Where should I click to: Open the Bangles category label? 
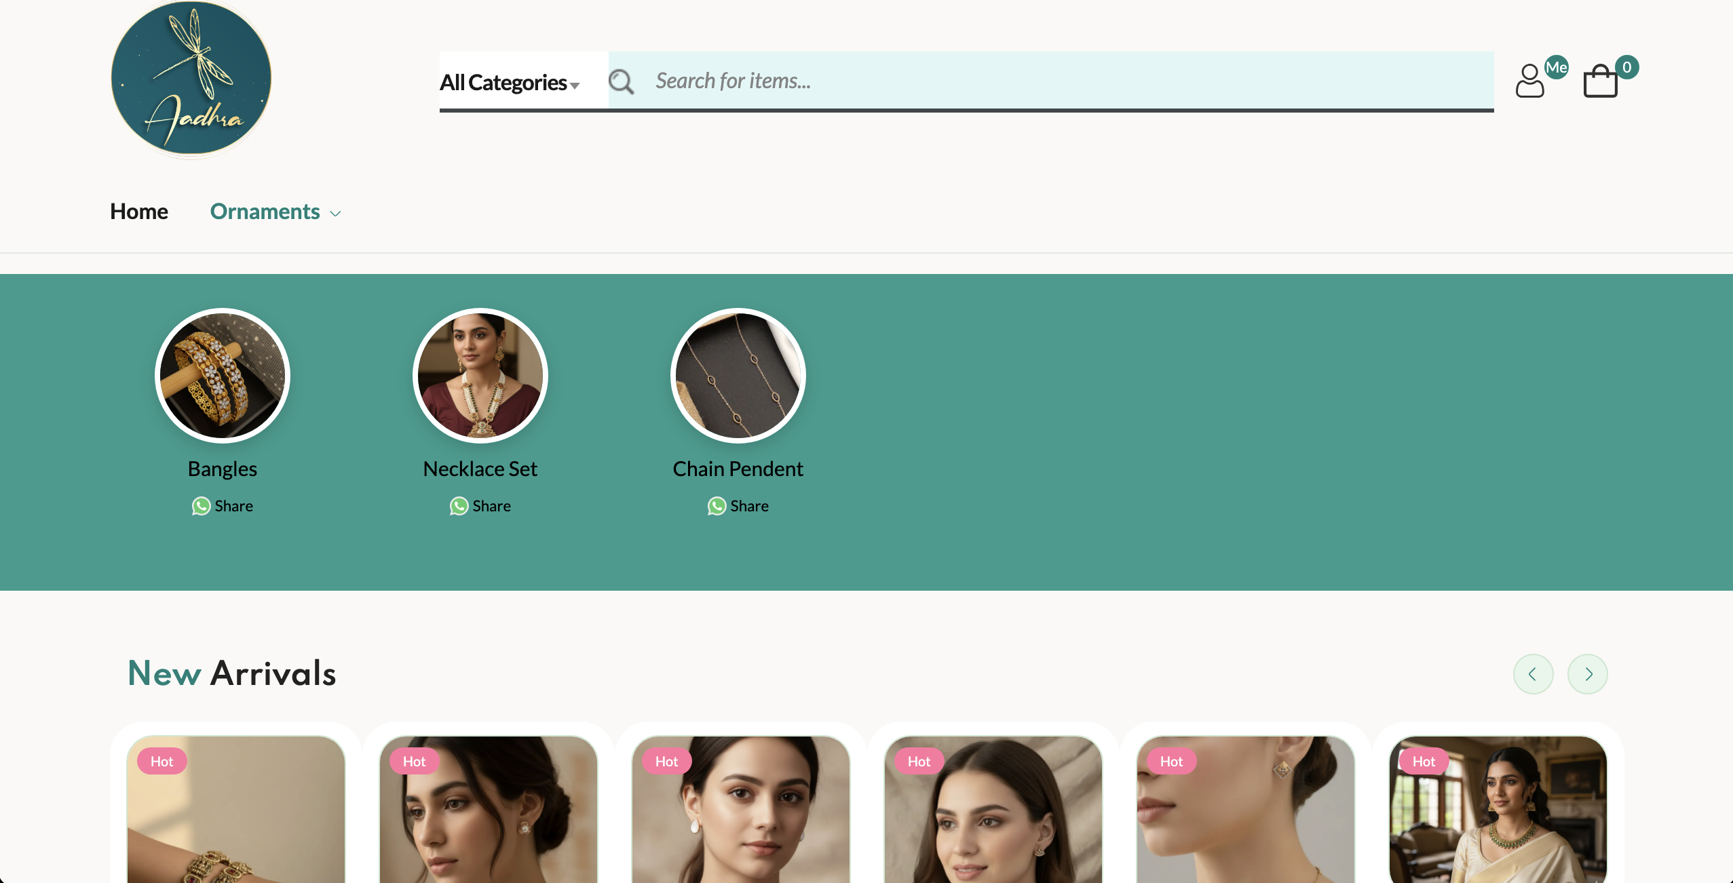(x=223, y=469)
